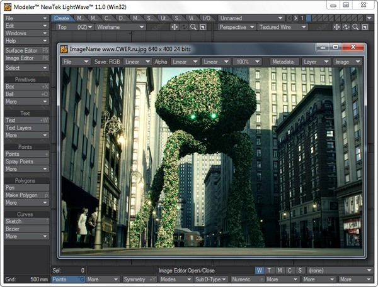Screen dimensions: 378x287
Task: Open the Edit menu dropdown
Action: point(26,26)
